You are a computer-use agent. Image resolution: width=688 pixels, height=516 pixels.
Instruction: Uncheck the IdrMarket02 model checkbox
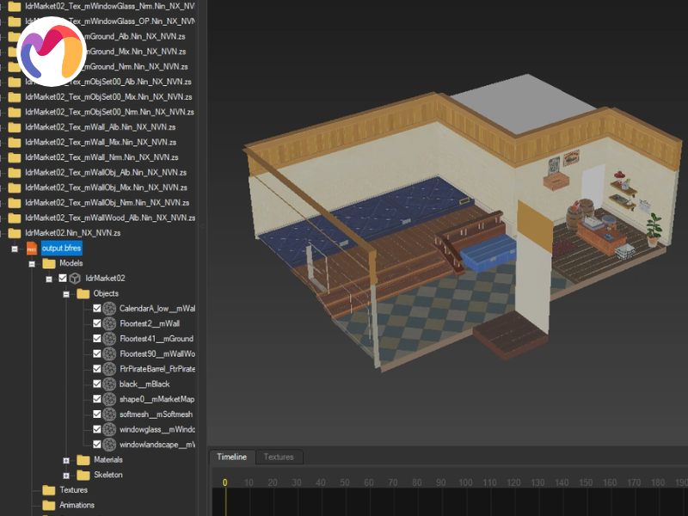click(62, 279)
